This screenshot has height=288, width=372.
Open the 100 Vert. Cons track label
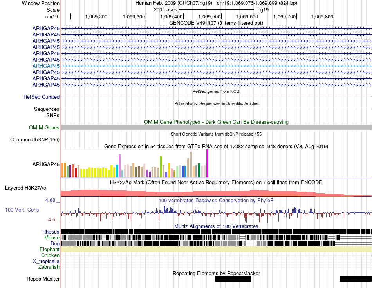coord(22,210)
